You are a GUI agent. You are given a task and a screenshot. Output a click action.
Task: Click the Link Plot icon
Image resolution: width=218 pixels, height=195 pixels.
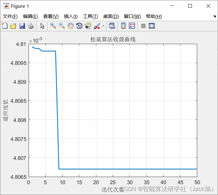pyautogui.click(x=112, y=26)
